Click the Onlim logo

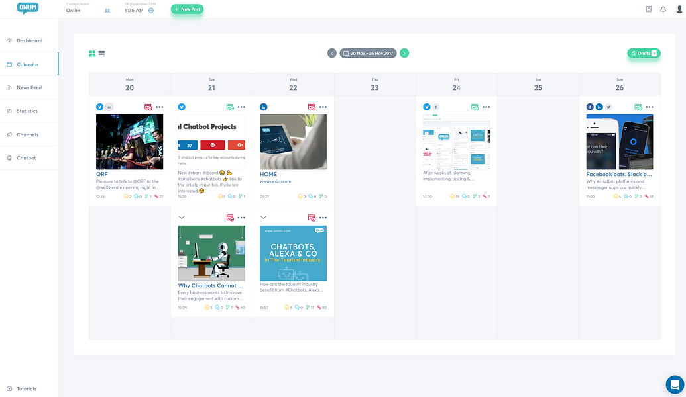28,8
